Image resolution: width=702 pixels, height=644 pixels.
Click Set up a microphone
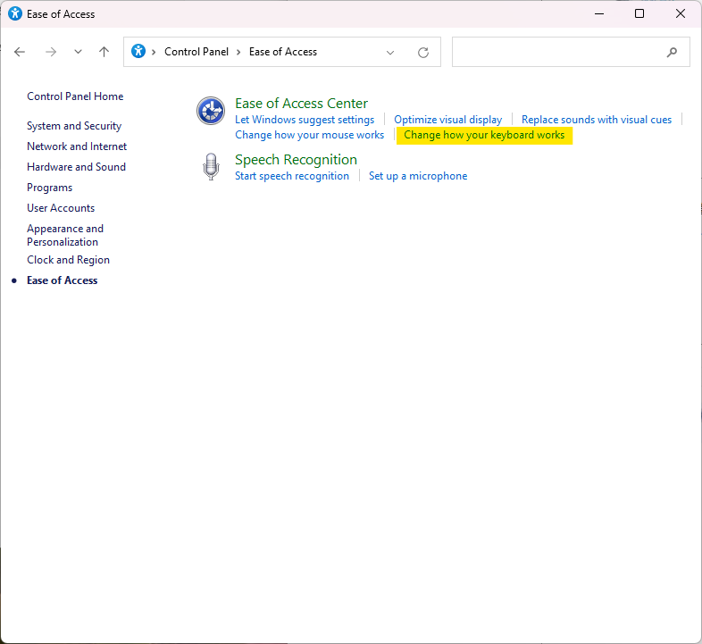418,176
